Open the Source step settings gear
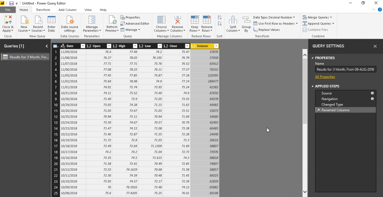The width and height of the screenshot is (383, 197). [x=372, y=93]
